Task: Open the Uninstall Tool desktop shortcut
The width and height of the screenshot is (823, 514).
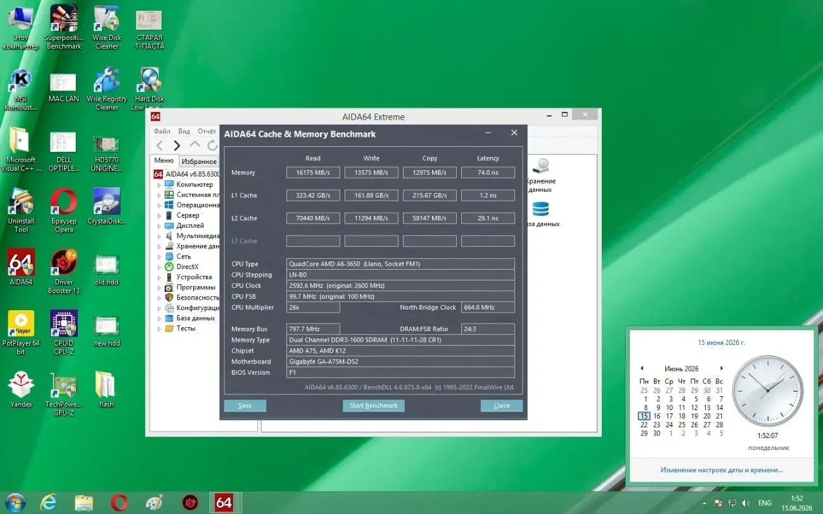Action: [x=21, y=211]
